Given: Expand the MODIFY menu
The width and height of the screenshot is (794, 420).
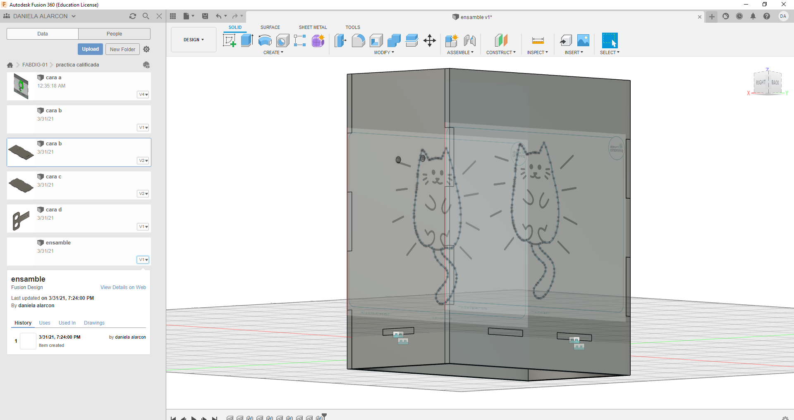Looking at the screenshot, I should pyautogui.click(x=384, y=52).
